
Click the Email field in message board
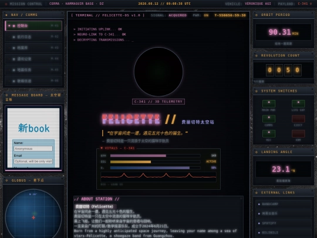coord(33,161)
